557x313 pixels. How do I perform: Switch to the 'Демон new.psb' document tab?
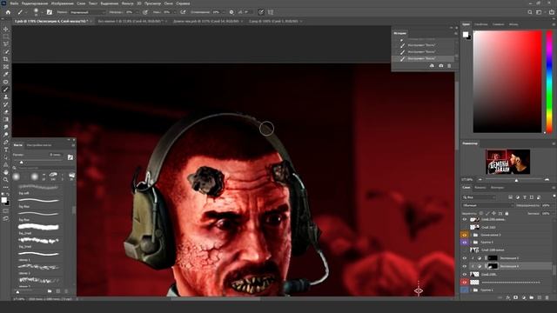click(x=205, y=21)
